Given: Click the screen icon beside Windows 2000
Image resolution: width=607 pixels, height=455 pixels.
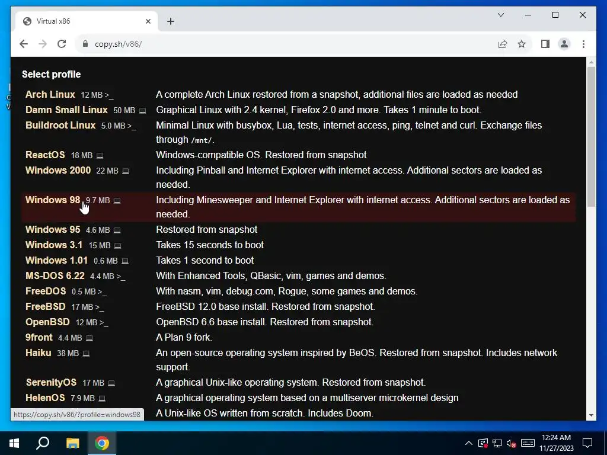Looking at the screenshot, I should (x=126, y=171).
